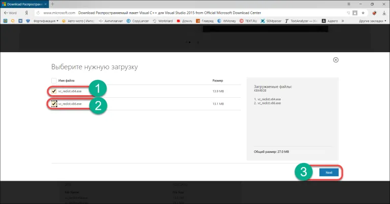Open the Адвего bookmark
This screenshot has width=390, height=204.
[330, 21]
